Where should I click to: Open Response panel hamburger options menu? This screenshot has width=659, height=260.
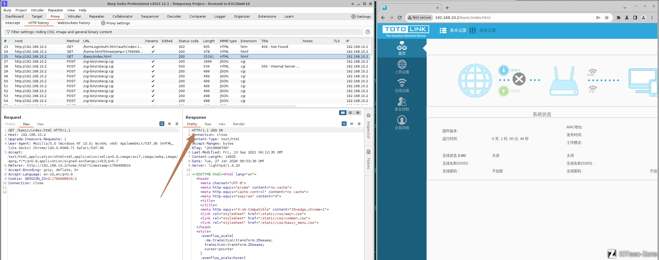(x=359, y=124)
